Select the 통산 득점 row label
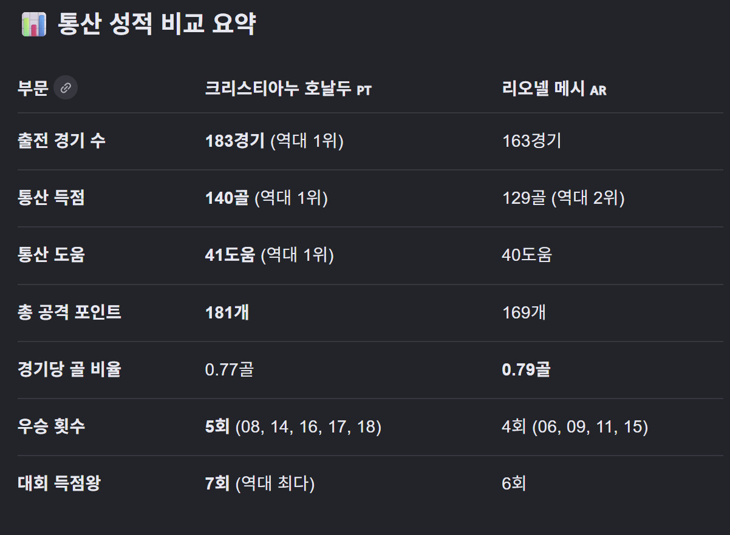Viewport: 730px width, 535px height. tap(52, 198)
